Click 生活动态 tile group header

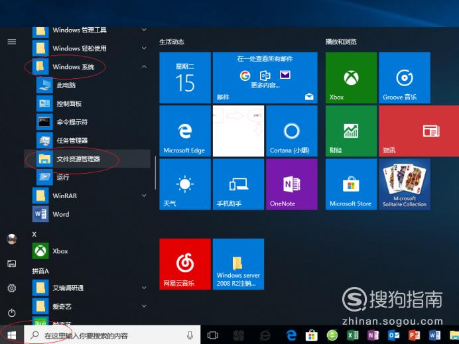point(172,42)
